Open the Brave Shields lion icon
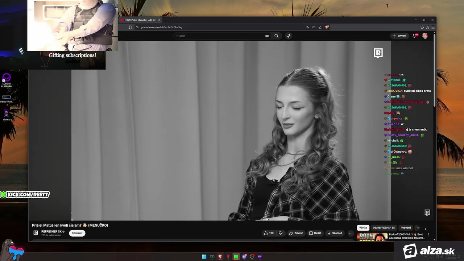Screen dimensions: 464x261 pos(327,27)
